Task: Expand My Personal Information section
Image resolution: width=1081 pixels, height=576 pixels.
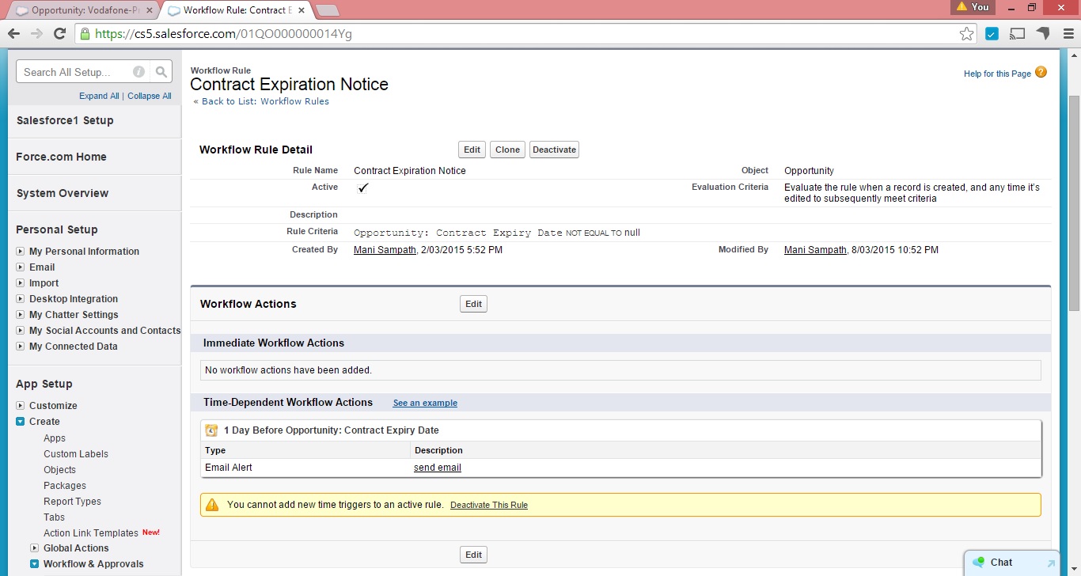Action: 21,252
